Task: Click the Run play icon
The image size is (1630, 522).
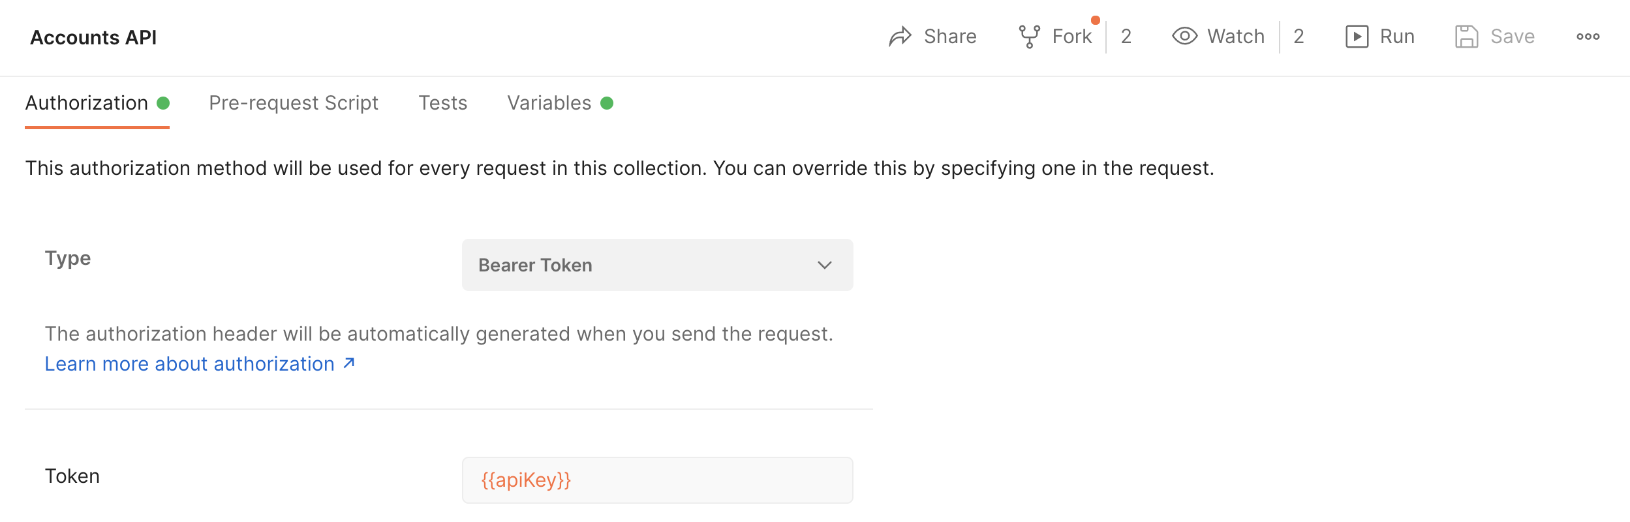Action: coord(1357,37)
